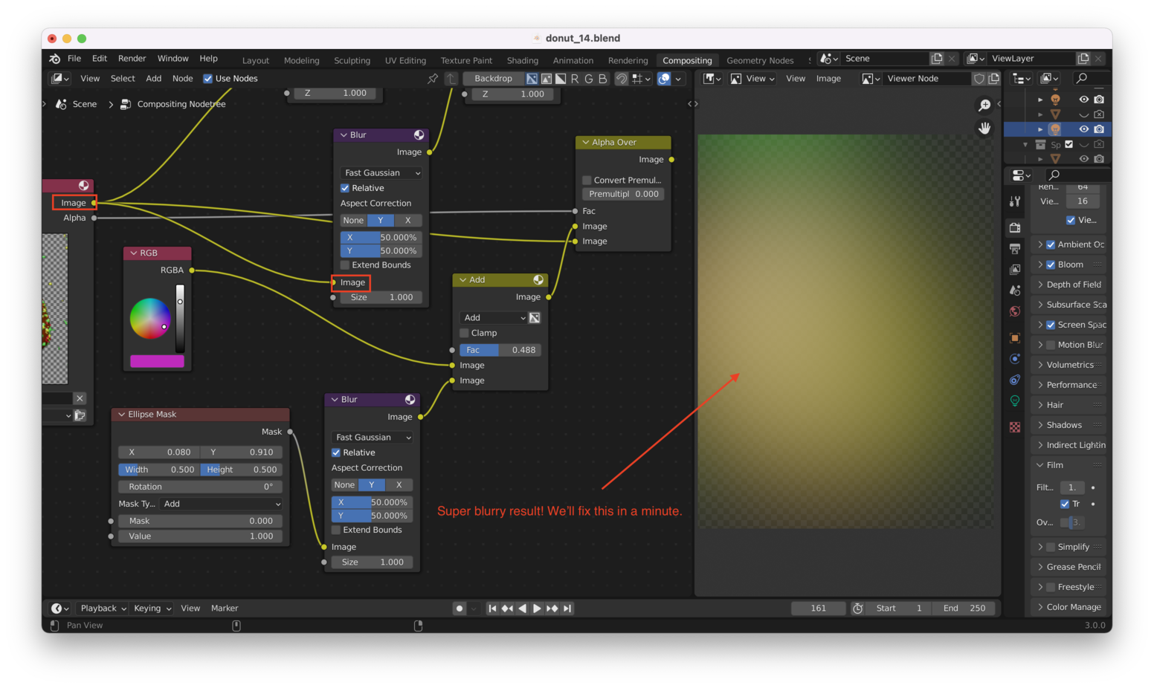Screen dimensions: 1154x688
Task: Click the Backdrop button in header
Action: (493, 79)
